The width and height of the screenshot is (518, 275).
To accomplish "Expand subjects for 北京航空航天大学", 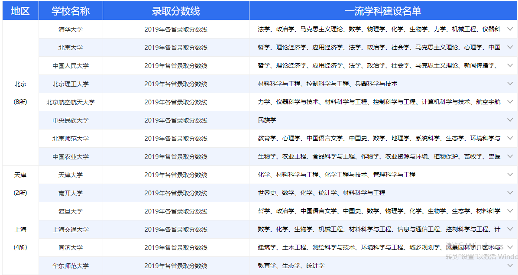I will (510, 102).
